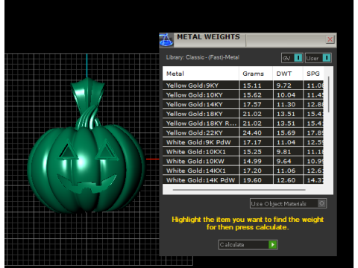Screen dimensions: 358x268
Task: Select the White Gold:14K PdW row
Action: click(243, 179)
